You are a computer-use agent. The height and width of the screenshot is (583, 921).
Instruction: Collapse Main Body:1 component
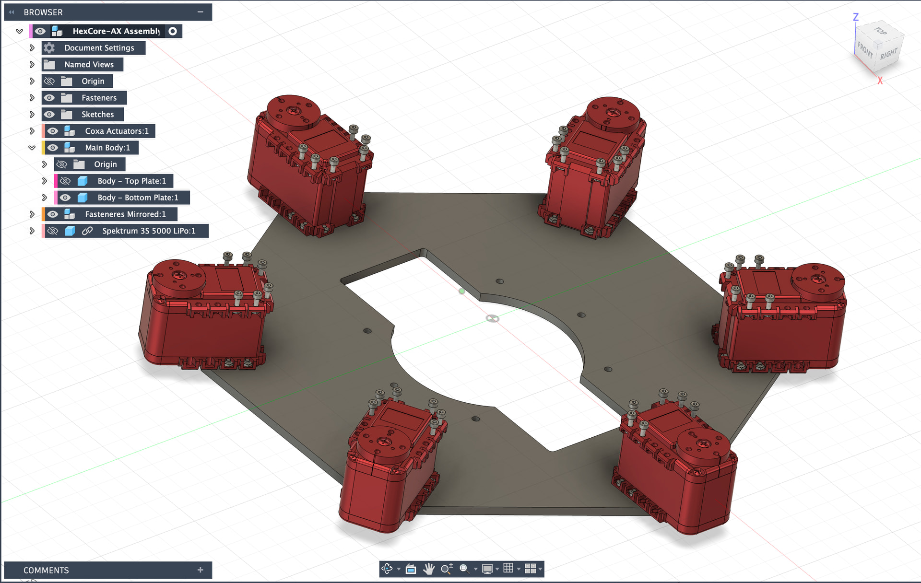tap(32, 148)
